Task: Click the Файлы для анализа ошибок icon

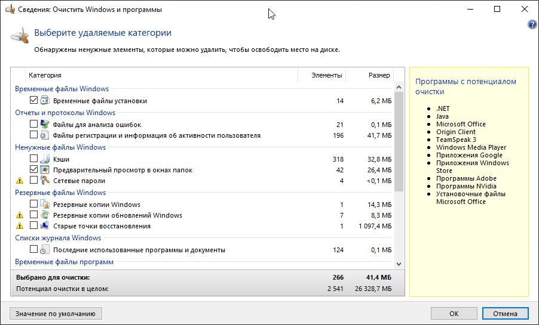Action: [x=45, y=125]
